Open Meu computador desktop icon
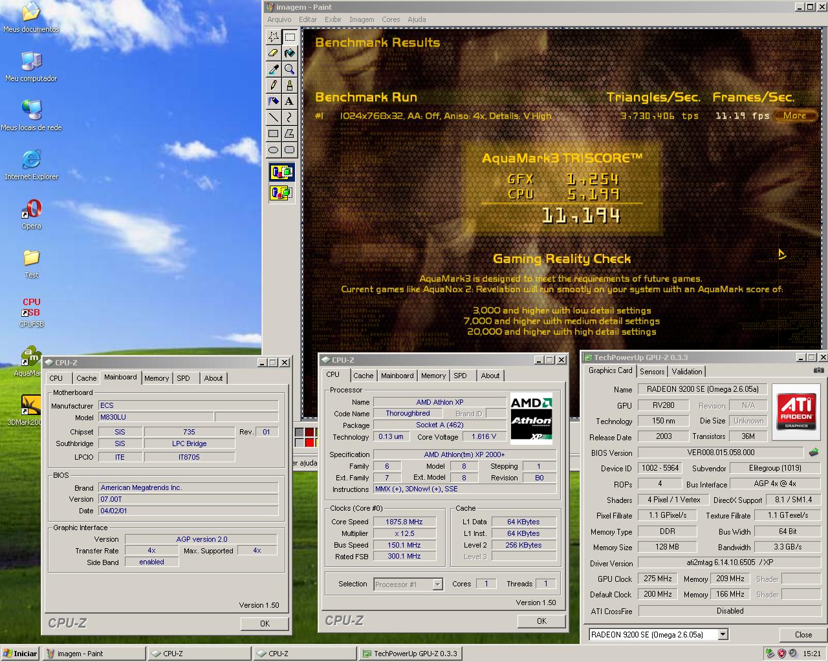Image resolution: width=828 pixels, height=662 pixels. pos(31,67)
